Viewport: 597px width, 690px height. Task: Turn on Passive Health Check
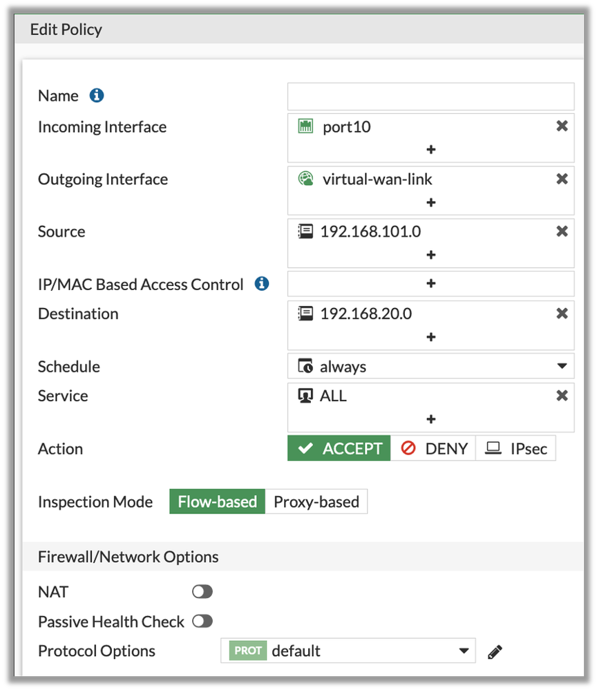click(202, 622)
